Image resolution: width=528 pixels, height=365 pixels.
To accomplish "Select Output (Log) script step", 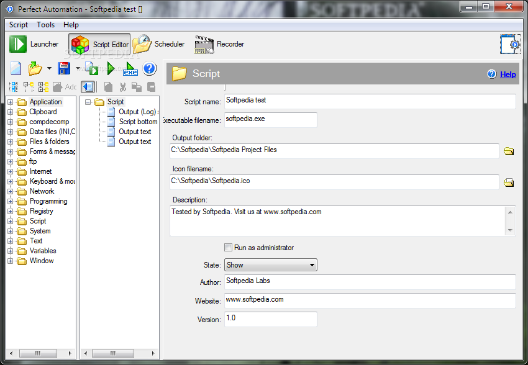I will [138, 112].
